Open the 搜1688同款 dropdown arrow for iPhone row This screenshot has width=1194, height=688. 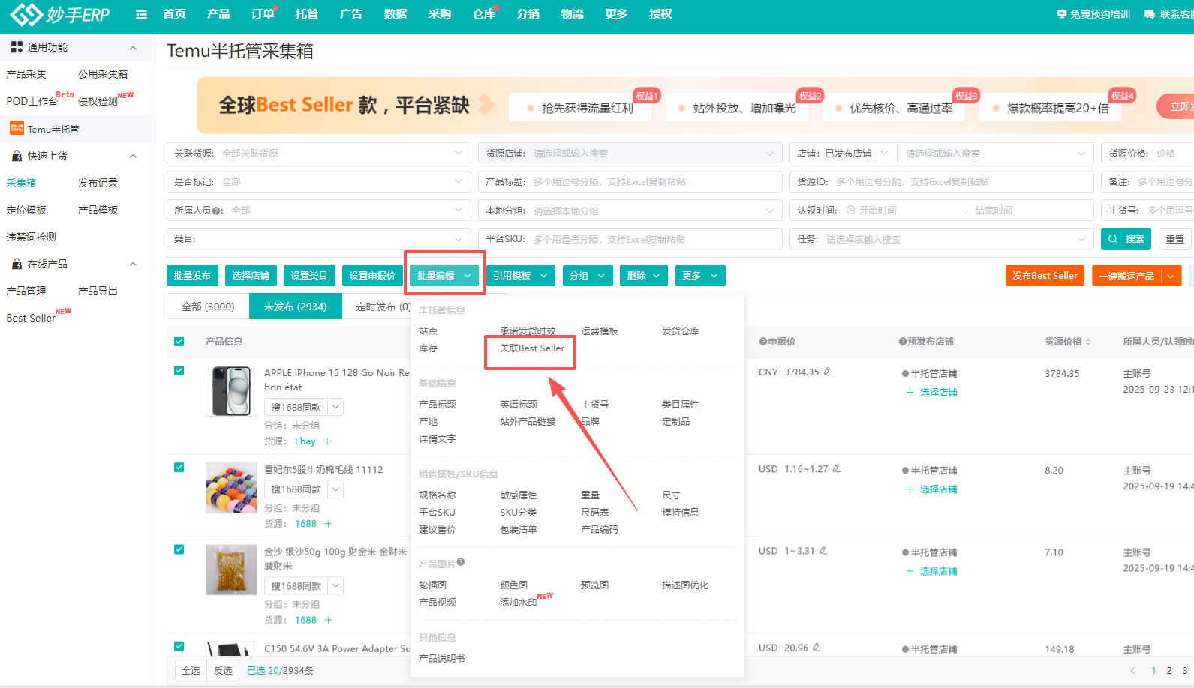coord(335,407)
